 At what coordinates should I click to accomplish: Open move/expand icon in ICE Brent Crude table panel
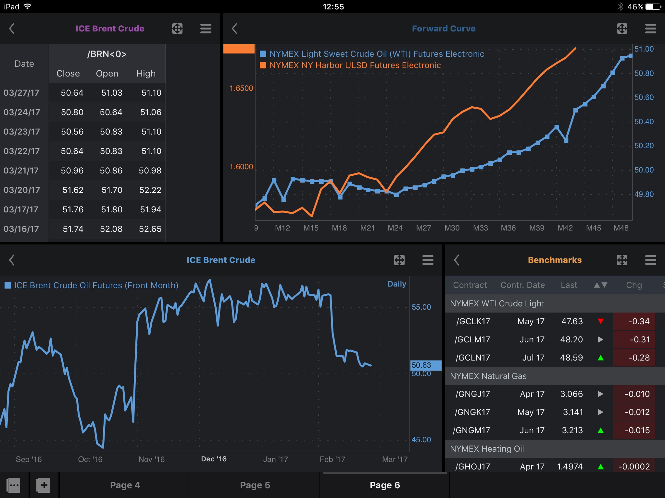(177, 29)
